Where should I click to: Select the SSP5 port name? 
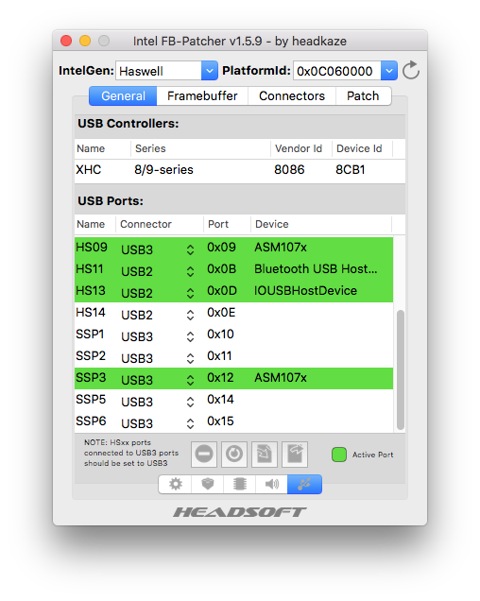coord(91,400)
